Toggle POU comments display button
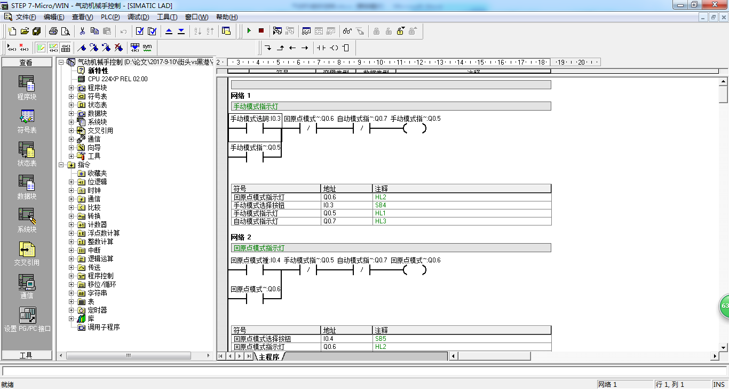Image resolution: width=729 pixels, height=389 pixels. tap(41, 48)
